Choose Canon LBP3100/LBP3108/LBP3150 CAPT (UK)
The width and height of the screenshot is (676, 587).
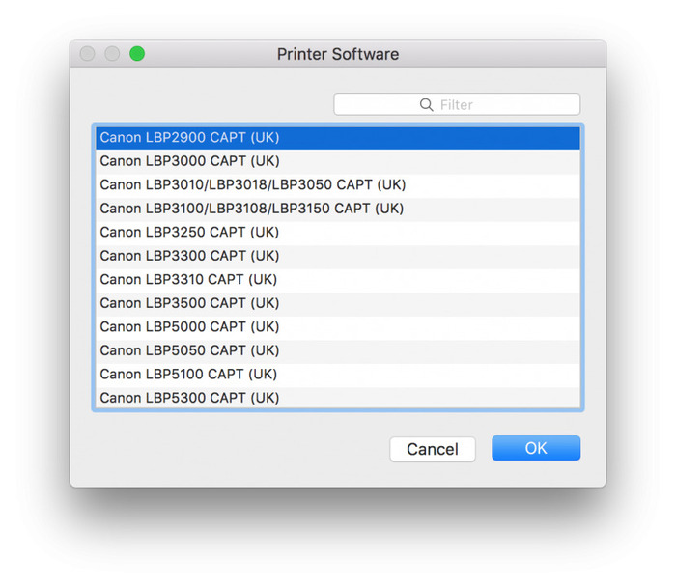338,210
